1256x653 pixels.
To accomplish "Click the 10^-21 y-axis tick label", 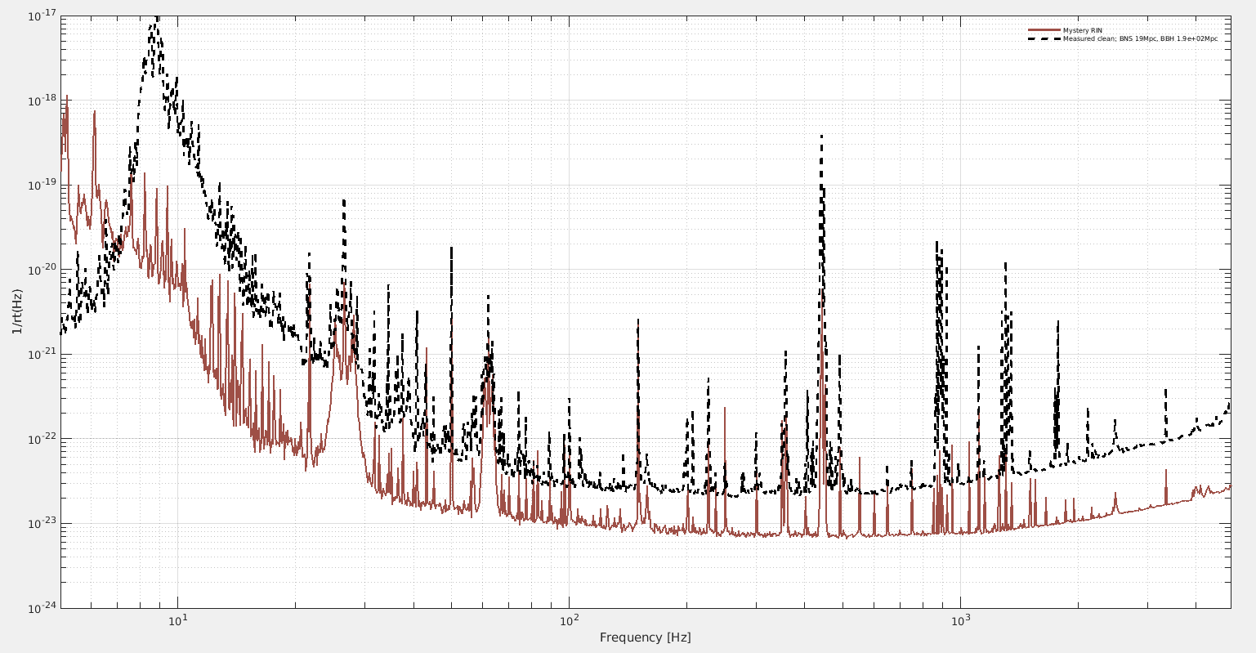I will (x=41, y=354).
